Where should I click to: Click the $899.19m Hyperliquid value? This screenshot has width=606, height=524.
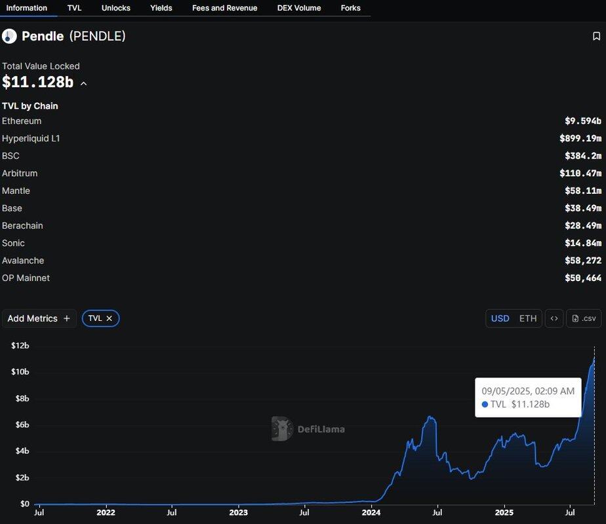point(580,138)
